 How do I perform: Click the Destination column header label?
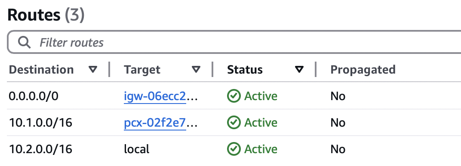(x=41, y=70)
